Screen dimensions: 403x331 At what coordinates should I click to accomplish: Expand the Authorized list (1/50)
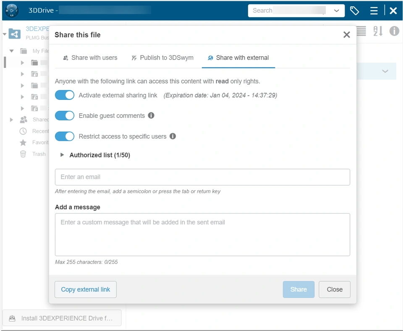62,155
